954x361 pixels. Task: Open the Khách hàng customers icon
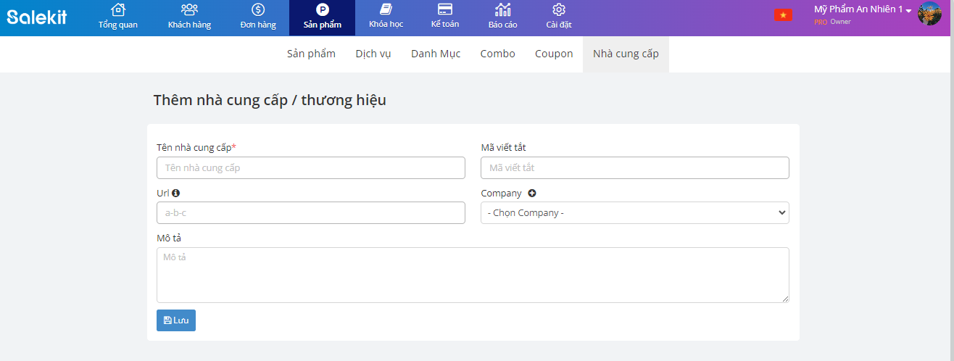(x=189, y=10)
